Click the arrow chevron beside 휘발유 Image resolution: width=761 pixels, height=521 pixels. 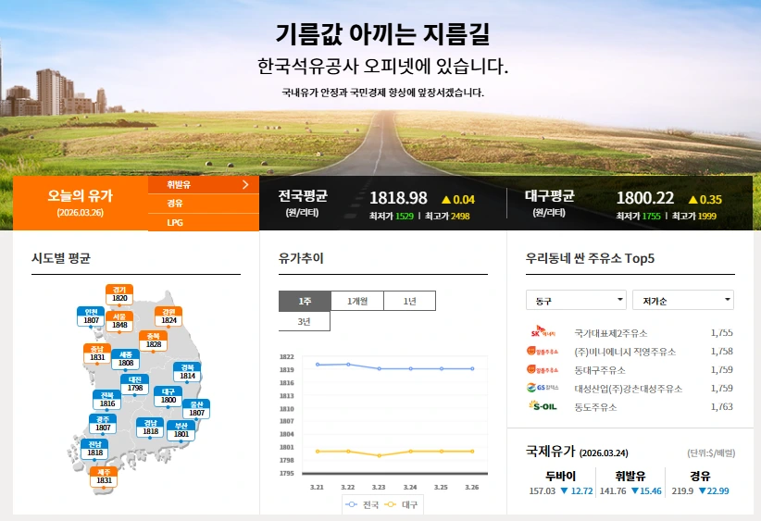(x=245, y=184)
